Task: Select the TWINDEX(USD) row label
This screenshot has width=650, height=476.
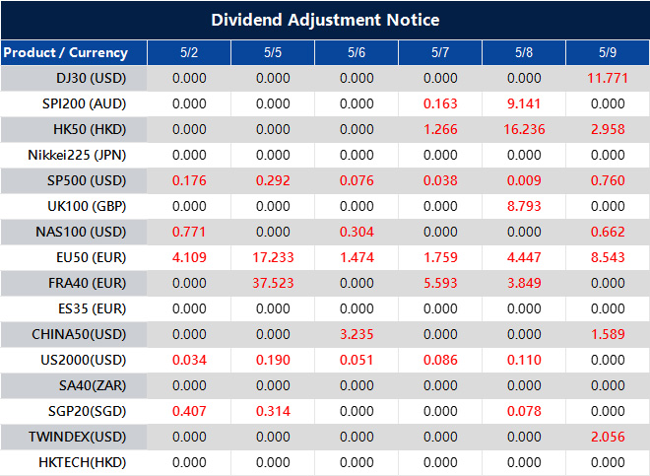Action: coord(79,437)
